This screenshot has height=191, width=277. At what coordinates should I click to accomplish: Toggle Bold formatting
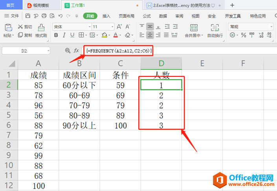[x=56, y=35]
